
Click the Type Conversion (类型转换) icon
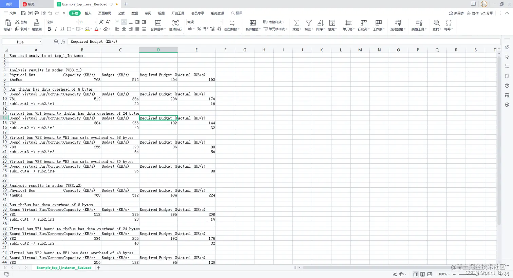(232, 23)
